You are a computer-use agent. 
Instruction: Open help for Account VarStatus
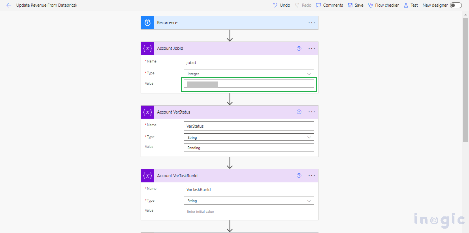[x=299, y=112]
